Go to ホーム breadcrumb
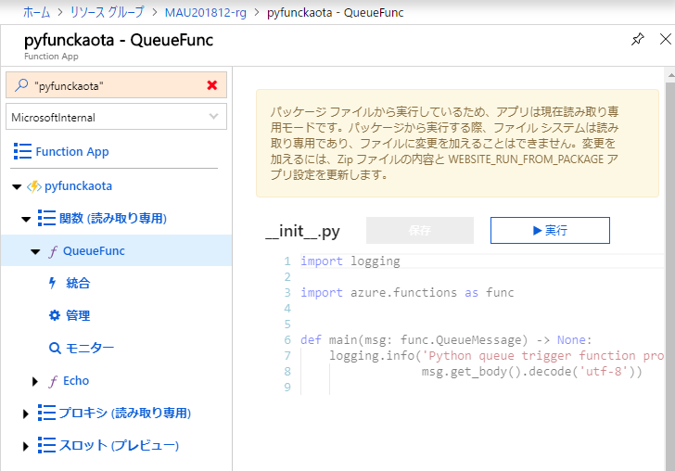Viewport: 675px width, 471px height. [x=36, y=12]
